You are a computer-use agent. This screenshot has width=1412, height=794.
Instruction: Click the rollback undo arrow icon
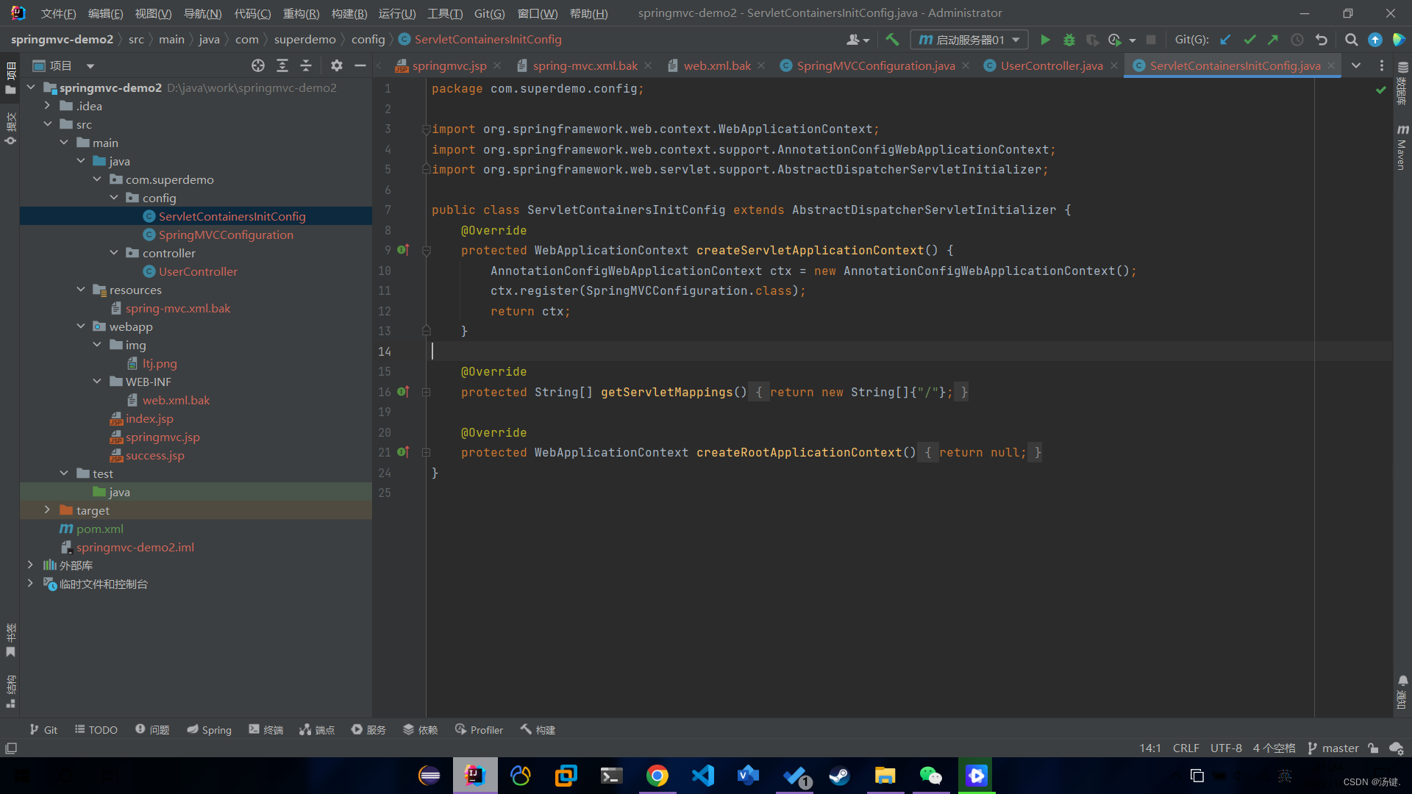(x=1322, y=40)
